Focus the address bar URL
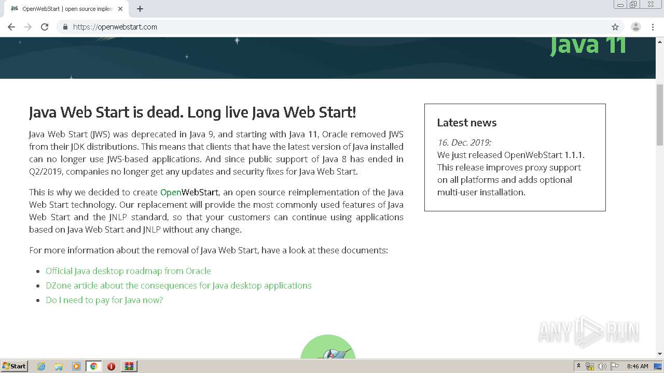 115,27
